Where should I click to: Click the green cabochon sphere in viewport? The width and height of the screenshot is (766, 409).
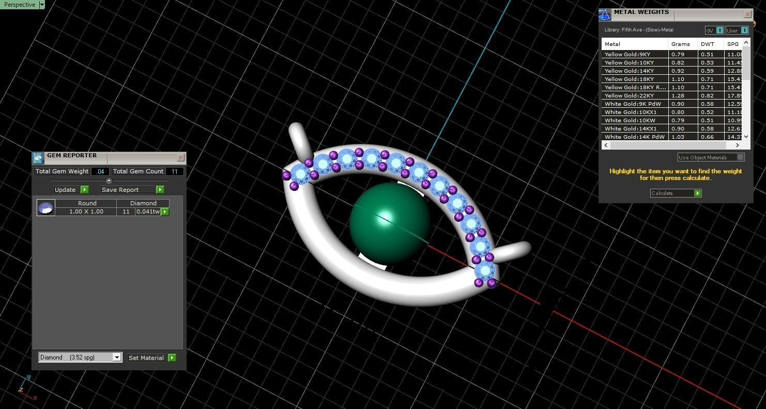pyautogui.click(x=390, y=223)
